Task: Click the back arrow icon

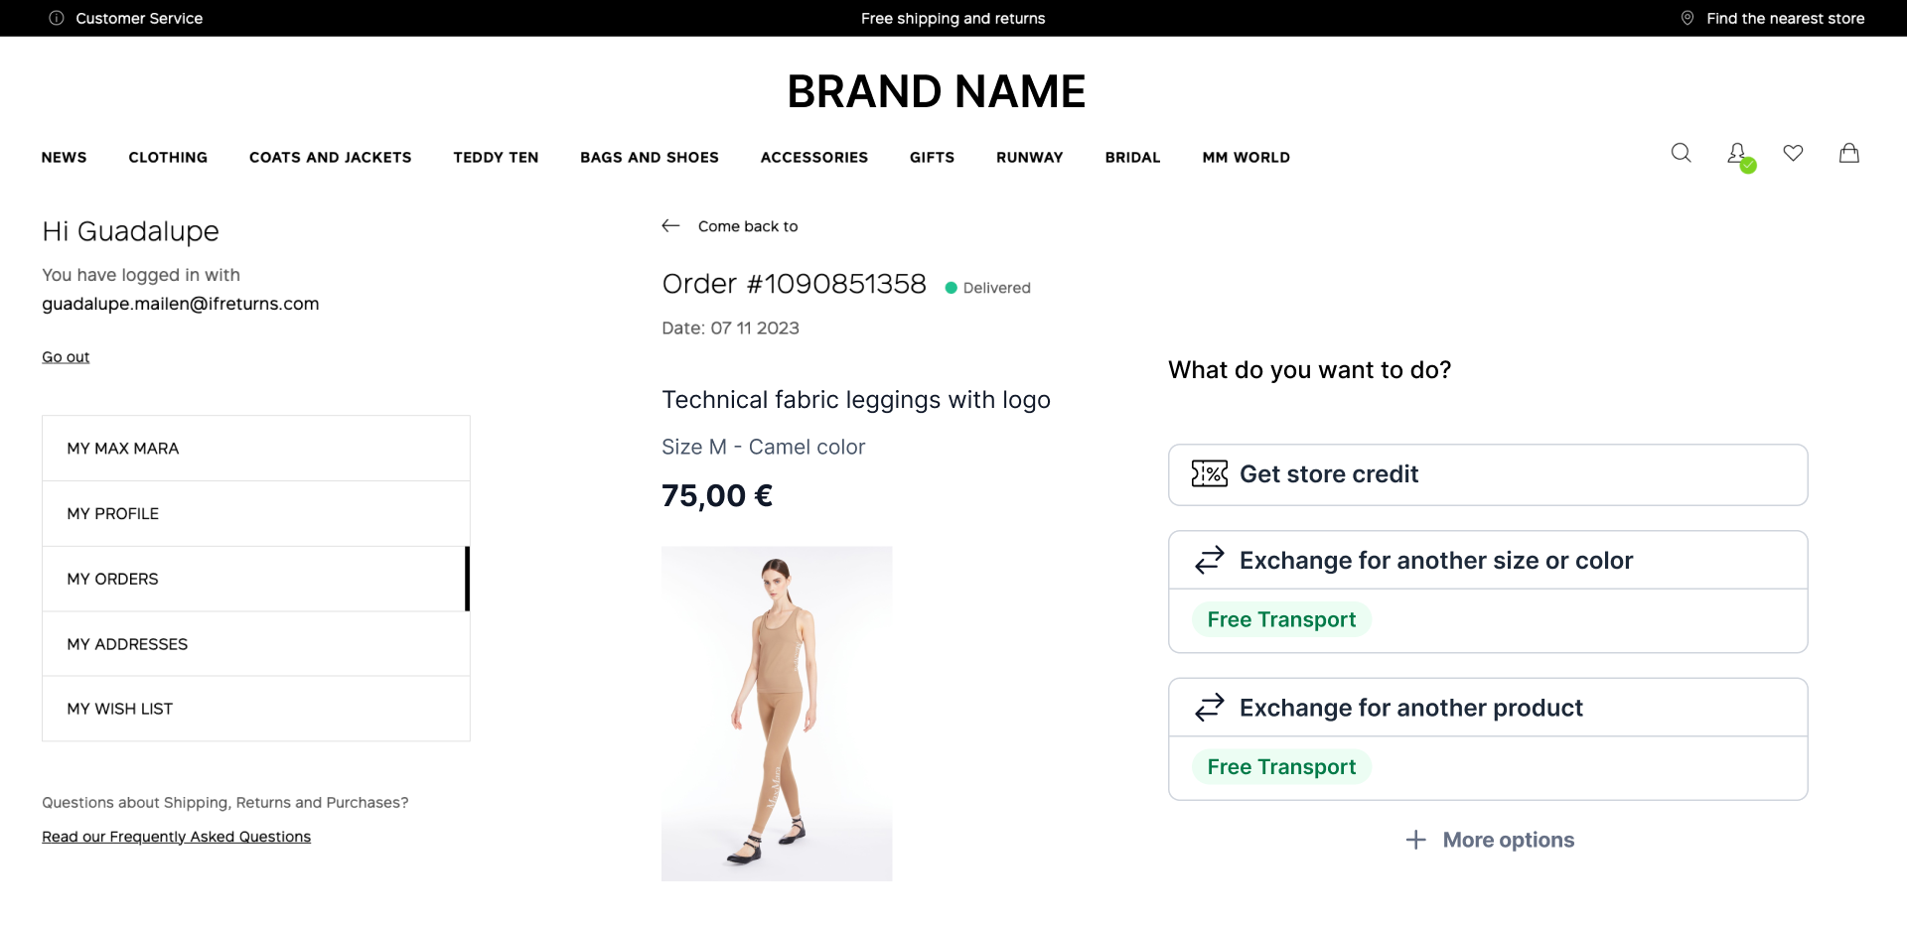Action: pyautogui.click(x=670, y=226)
